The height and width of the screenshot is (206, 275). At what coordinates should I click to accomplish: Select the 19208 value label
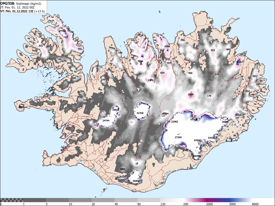tap(194, 119)
